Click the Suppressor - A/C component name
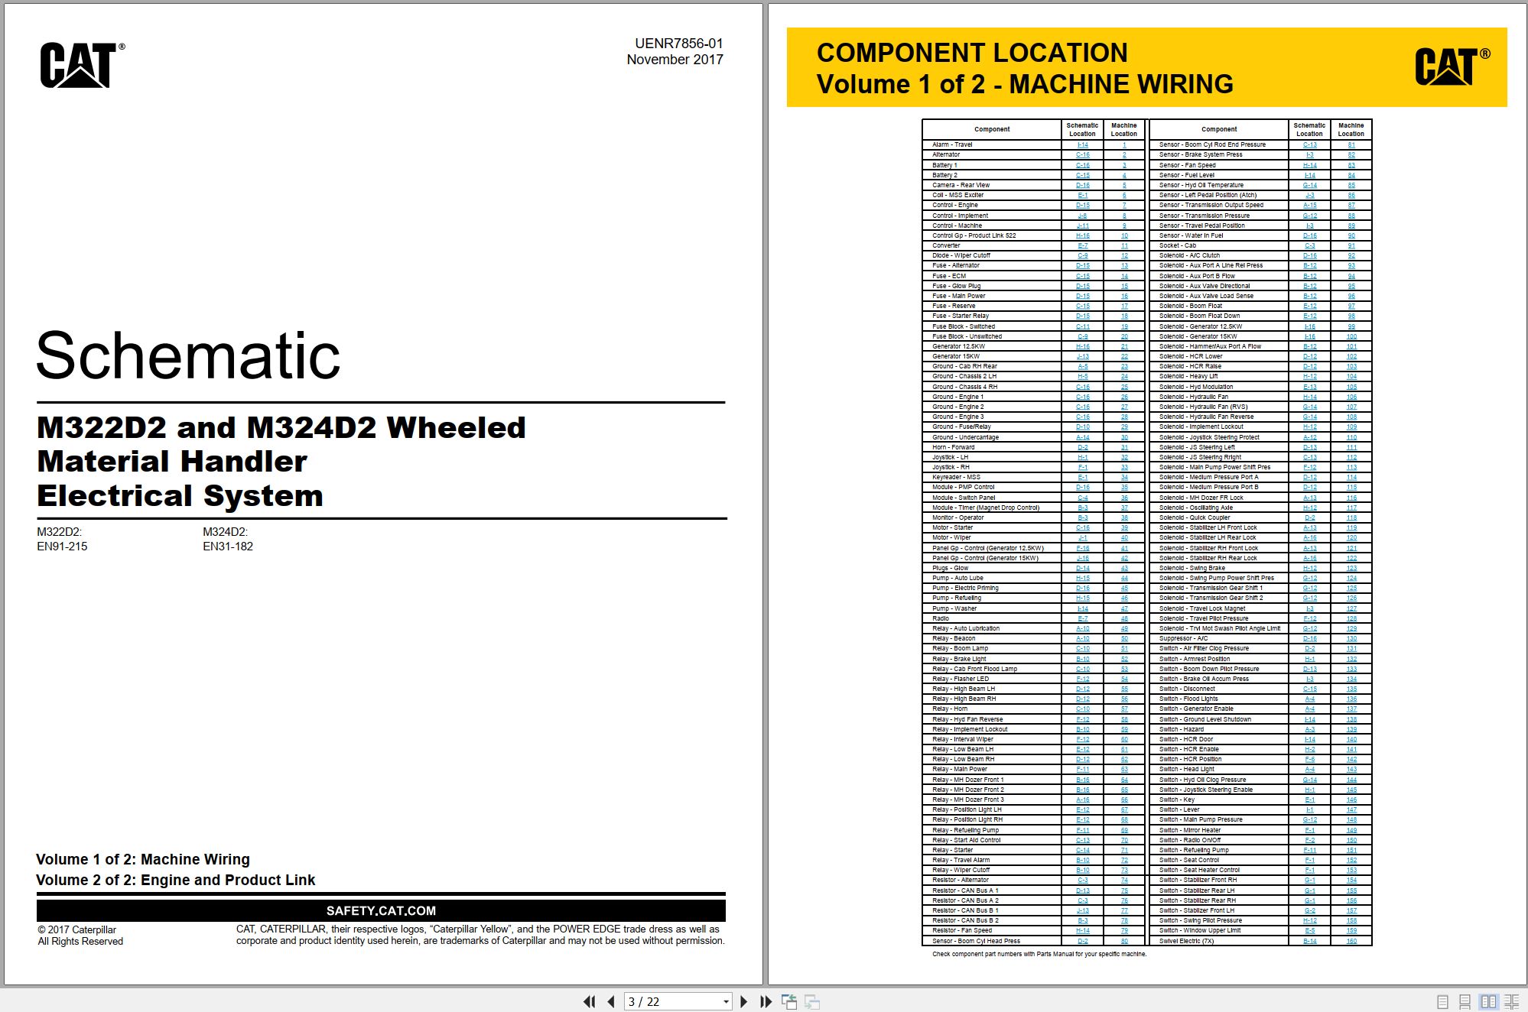 pos(1183,638)
